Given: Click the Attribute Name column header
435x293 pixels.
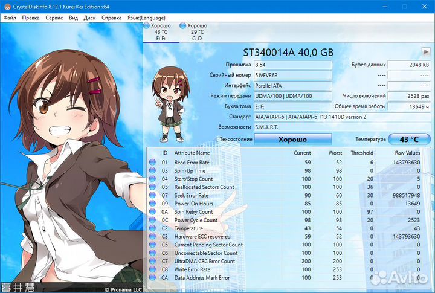Looking at the screenshot, I should tap(193, 153).
